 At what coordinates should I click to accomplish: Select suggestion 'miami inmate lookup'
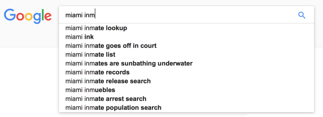coord(186,28)
